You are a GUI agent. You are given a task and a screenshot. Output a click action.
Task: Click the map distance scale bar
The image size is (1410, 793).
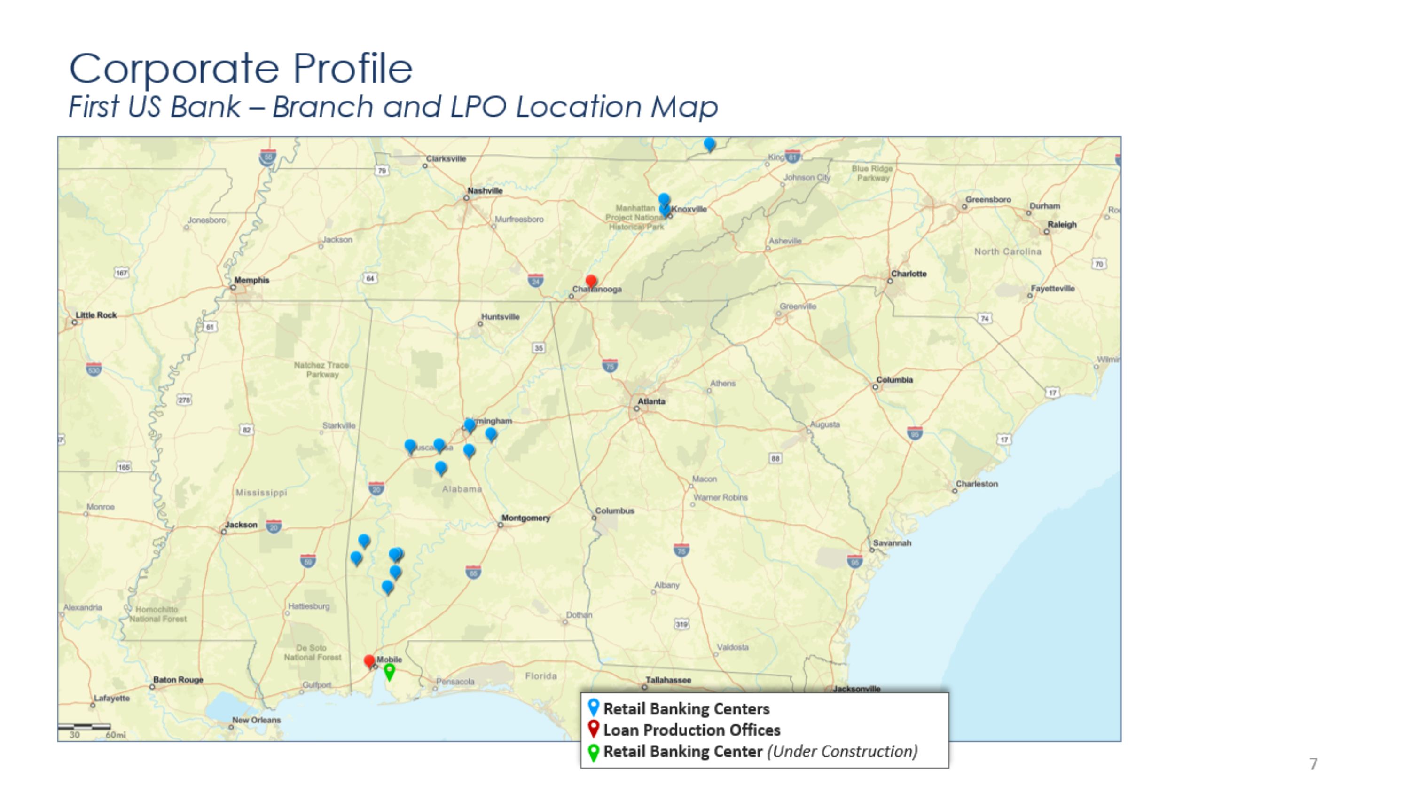(x=85, y=727)
